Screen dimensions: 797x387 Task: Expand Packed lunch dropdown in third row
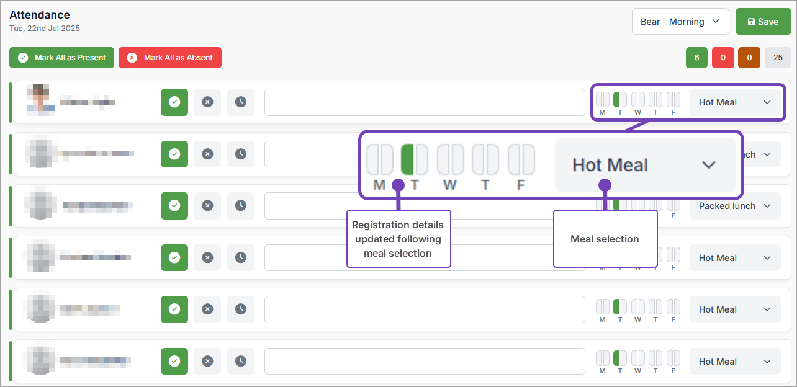pyautogui.click(x=735, y=206)
